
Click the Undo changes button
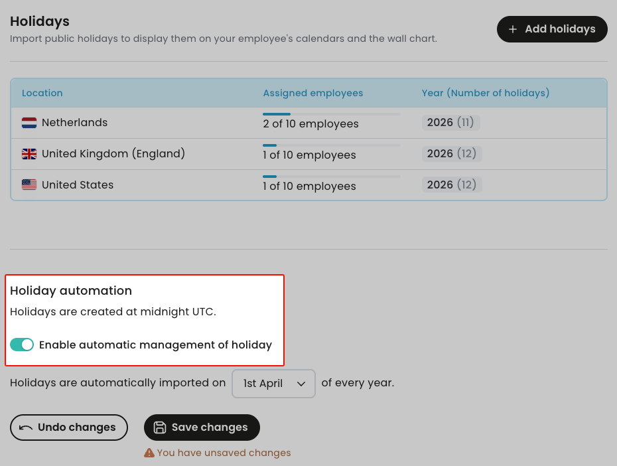point(69,427)
